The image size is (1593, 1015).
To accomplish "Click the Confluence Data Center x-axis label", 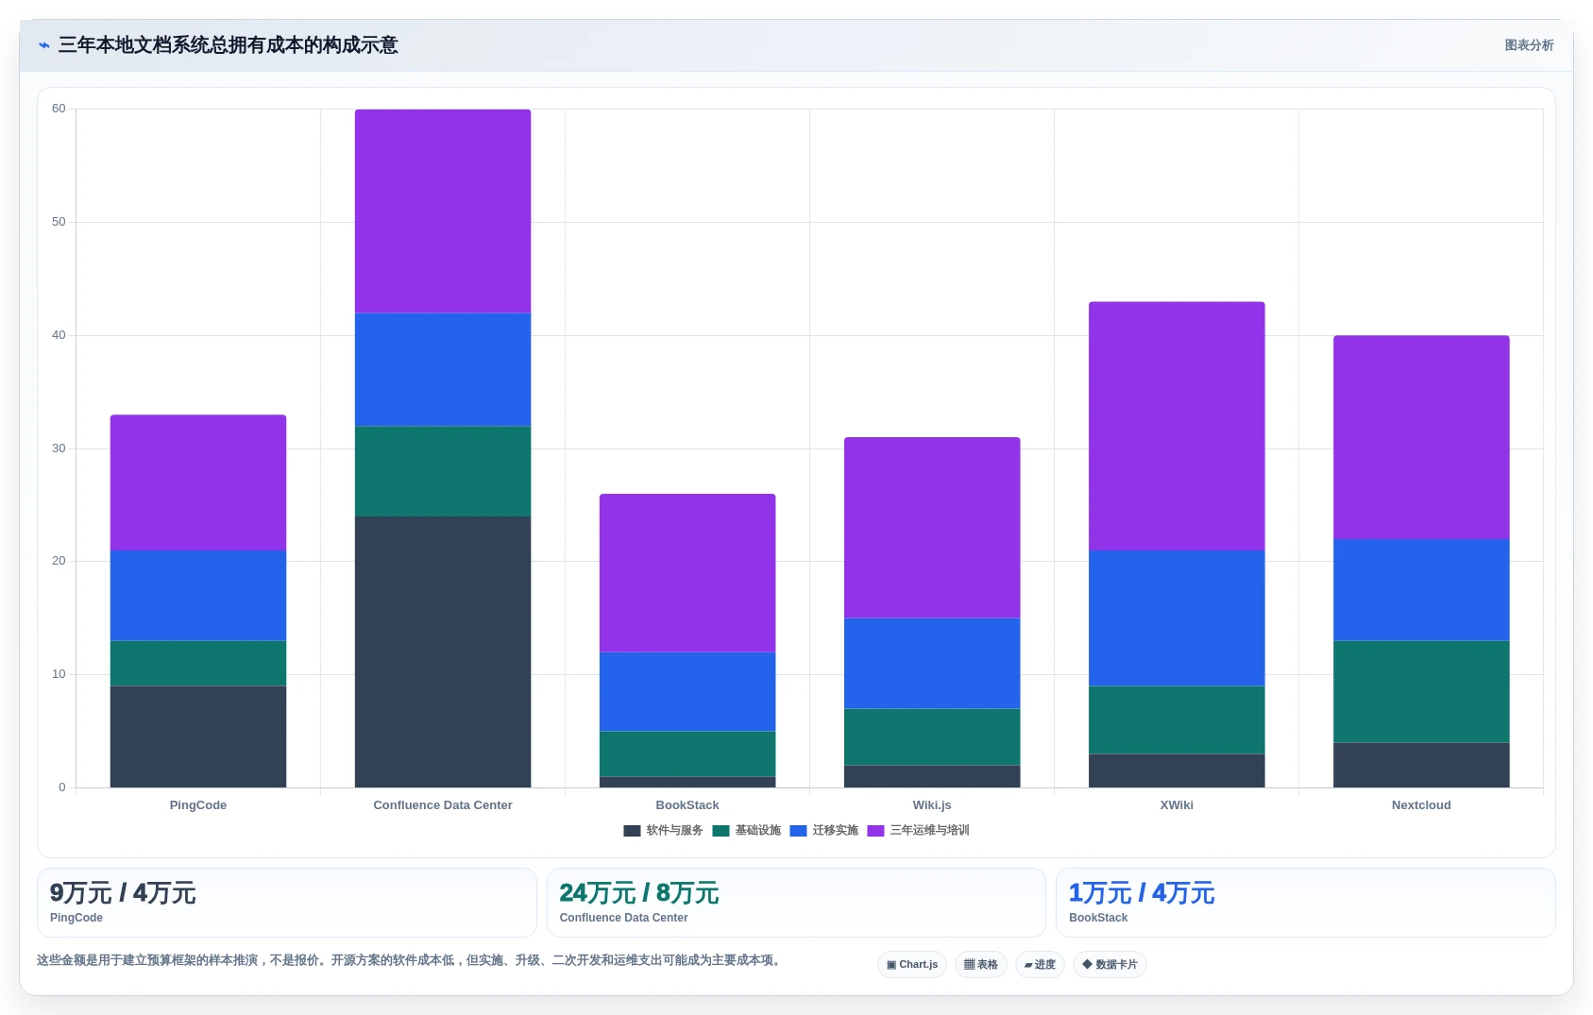I will 443,805.
